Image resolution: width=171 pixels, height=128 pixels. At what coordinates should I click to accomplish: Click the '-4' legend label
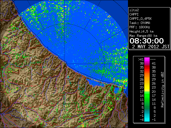click(x=142, y=119)
